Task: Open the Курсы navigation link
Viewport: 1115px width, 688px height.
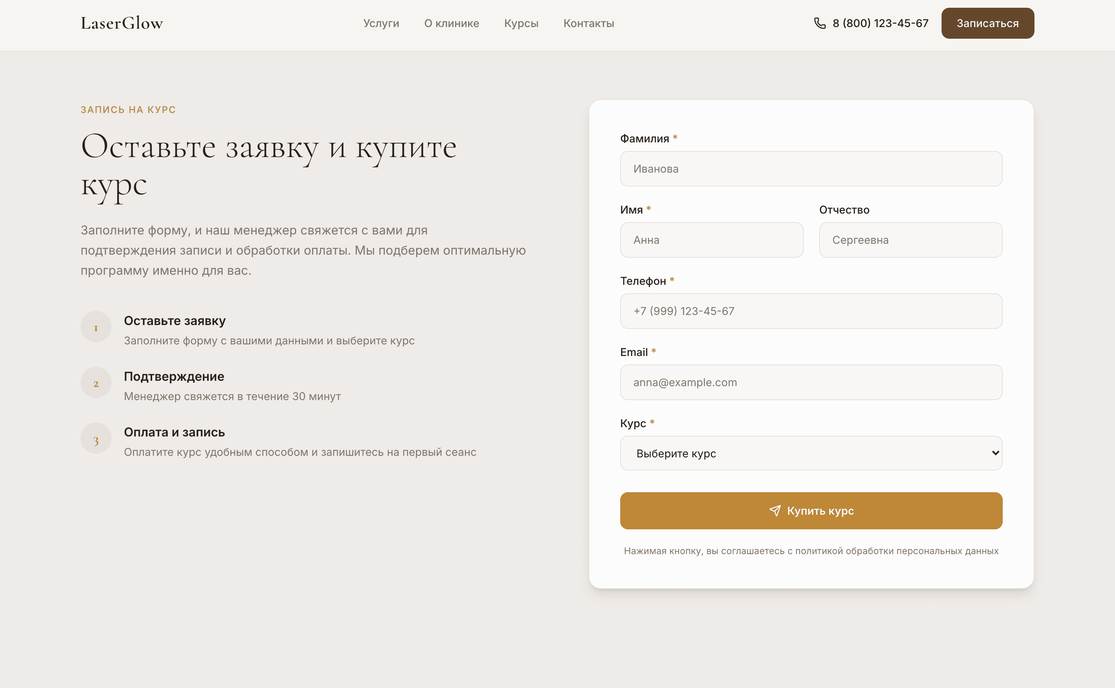Action: coord(521,23)
